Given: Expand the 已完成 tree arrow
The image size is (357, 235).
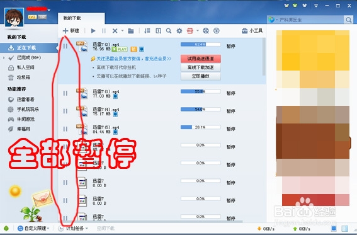Looking at the screenshot, I should [x=4, y=58].
